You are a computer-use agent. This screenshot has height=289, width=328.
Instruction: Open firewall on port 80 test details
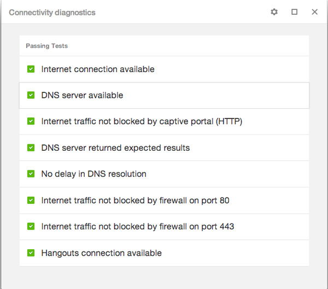tap(135, 200)
